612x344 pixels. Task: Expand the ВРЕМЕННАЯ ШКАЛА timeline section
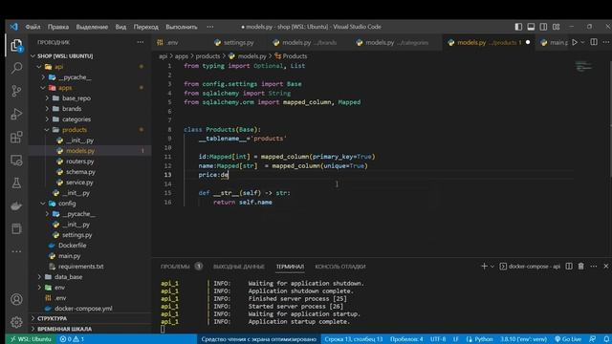(x=64, y=329)
